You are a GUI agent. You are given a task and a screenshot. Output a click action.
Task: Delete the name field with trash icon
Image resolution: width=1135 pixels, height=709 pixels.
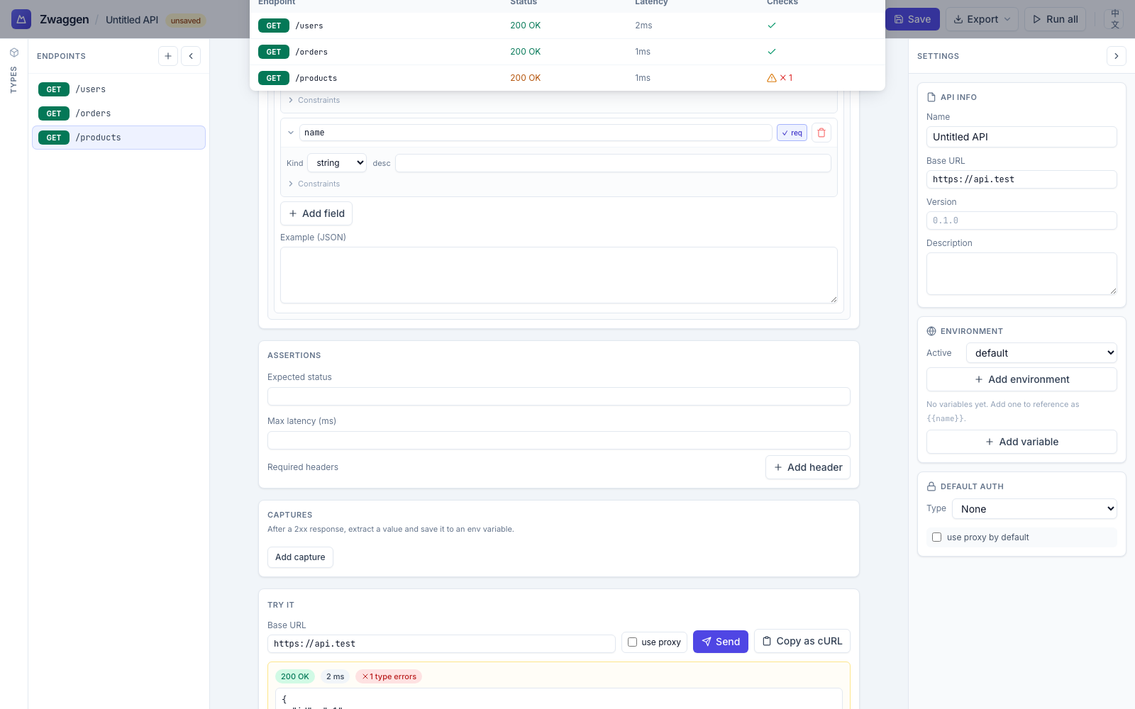(821, 133)
